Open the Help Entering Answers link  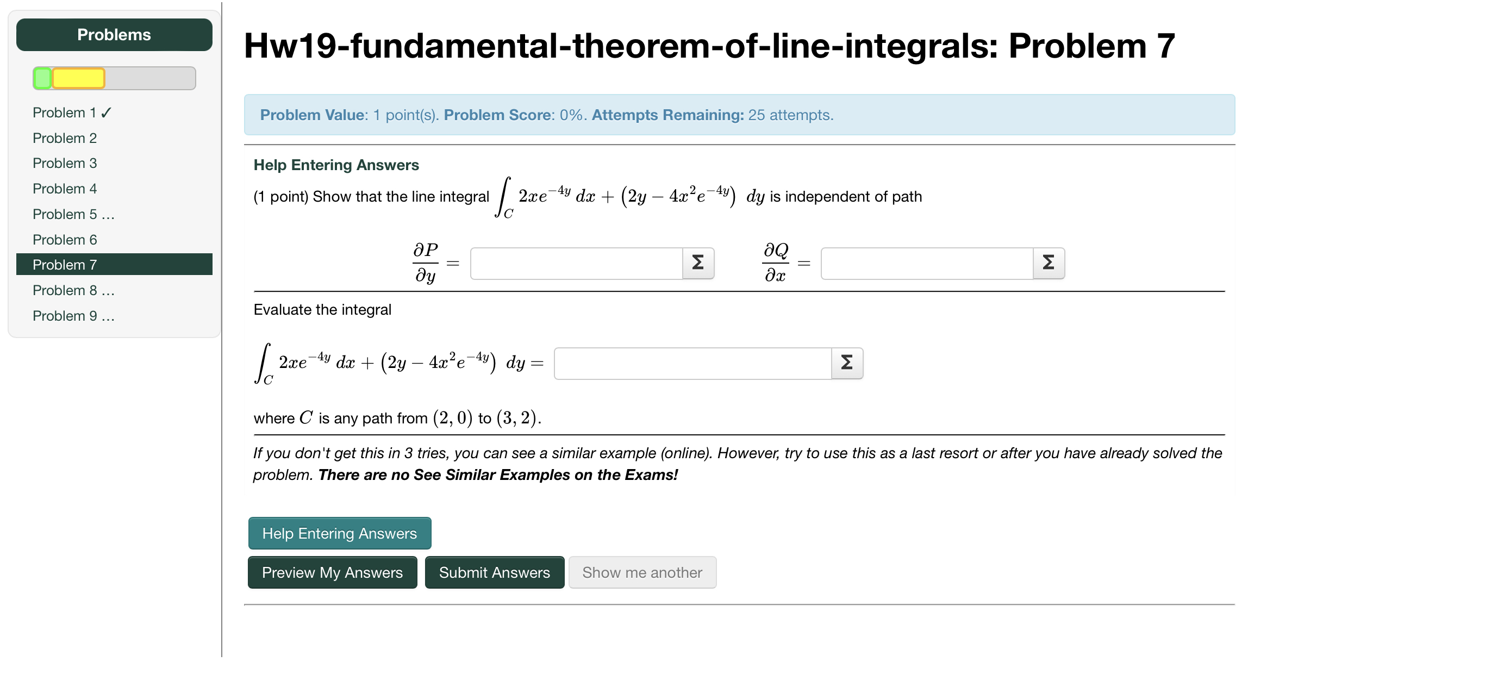tap(335, 164)
